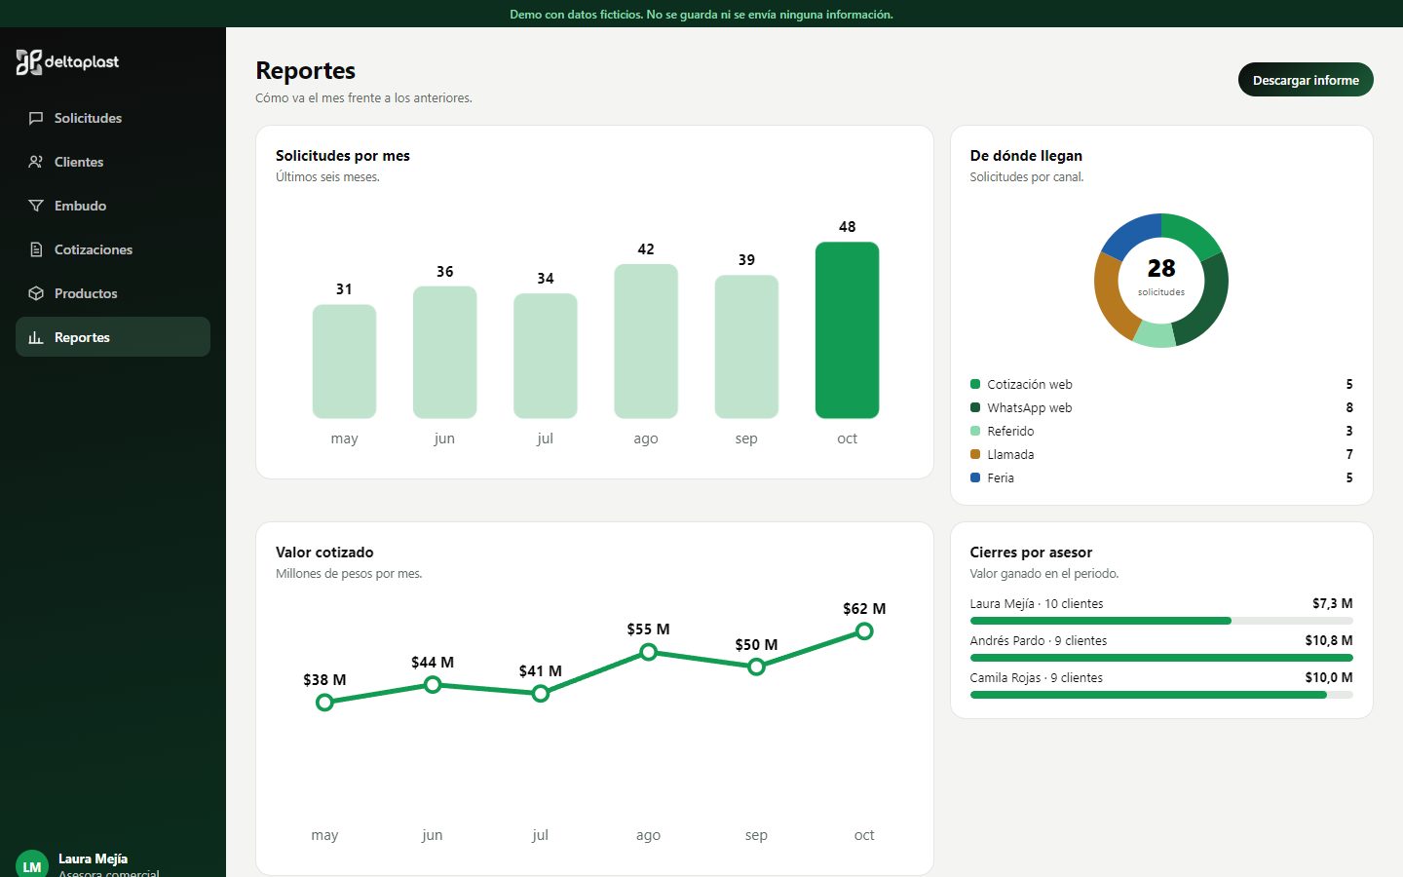
Task: Click the WhatsApp web legend color swatch
Action: pos(975,407)
